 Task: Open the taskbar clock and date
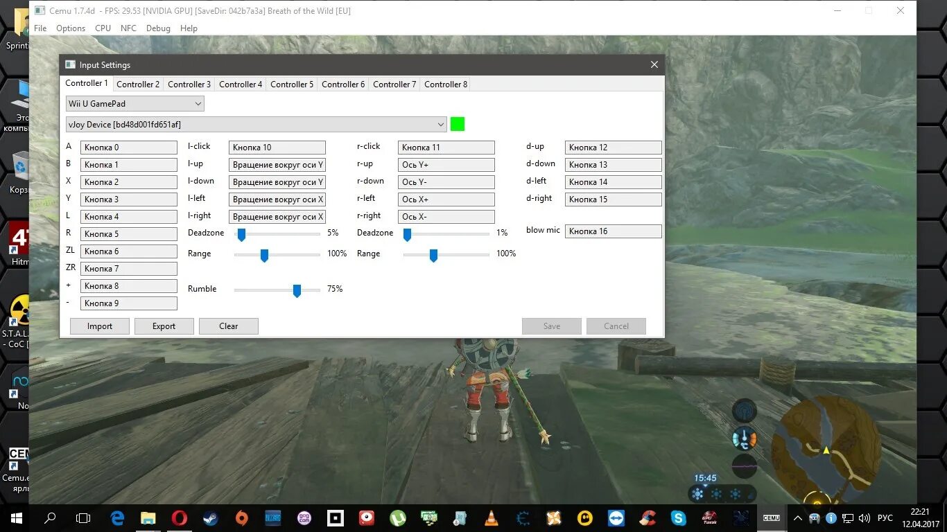(x=919, y=517)
